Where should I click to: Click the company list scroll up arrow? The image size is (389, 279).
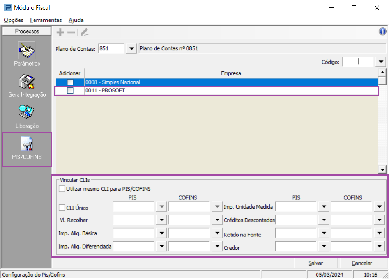(x=382, y=73)
